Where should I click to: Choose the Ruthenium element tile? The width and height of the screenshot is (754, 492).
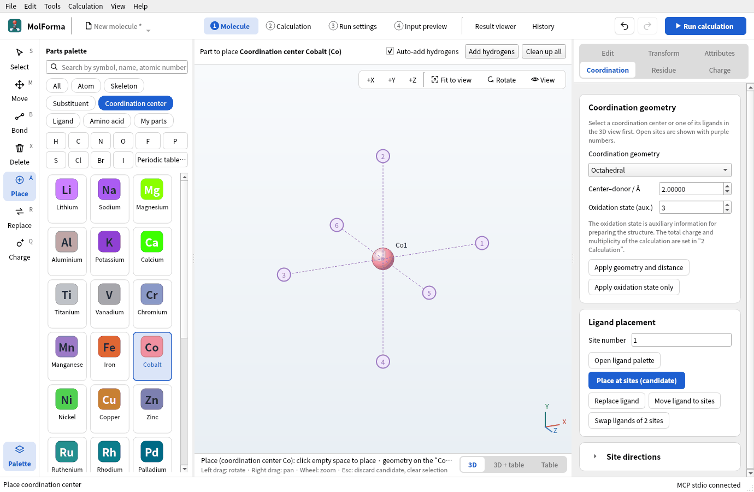67,455
